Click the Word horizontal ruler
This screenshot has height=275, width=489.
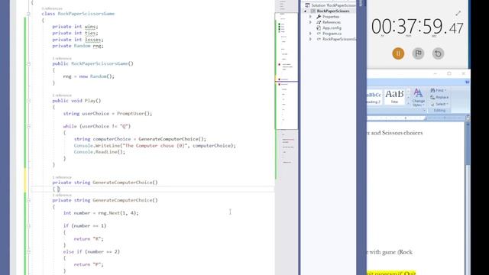click(415, 118)
